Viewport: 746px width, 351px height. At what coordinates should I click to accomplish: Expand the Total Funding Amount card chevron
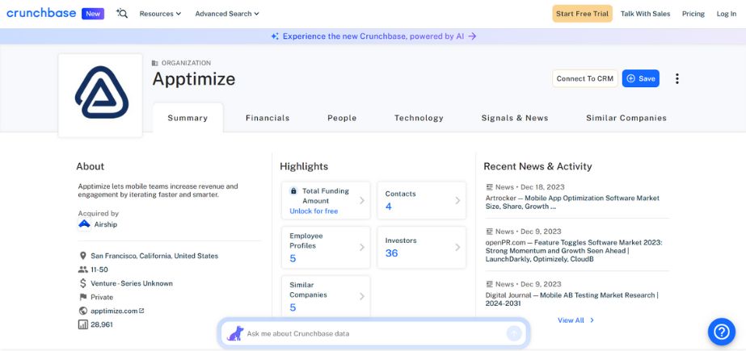tap(361, 200)
